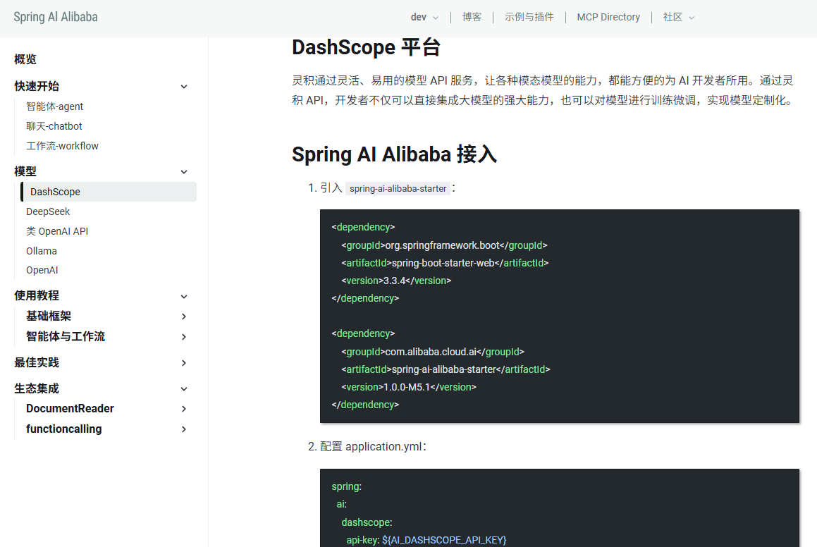
Task: Click the com.alibaba.cloud.ai groupId line
Action: [x=433, y=352]
